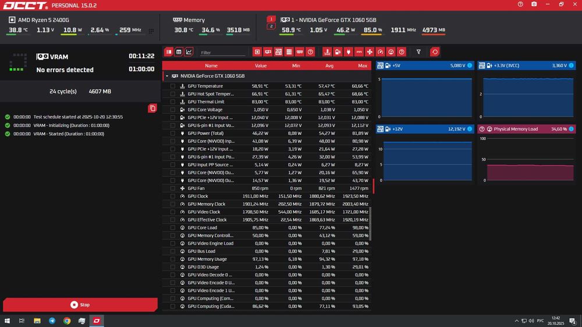The image size is (582, 327).
Task: Open info for Physical Memory Load graph
Action: [x=572, y=129]
